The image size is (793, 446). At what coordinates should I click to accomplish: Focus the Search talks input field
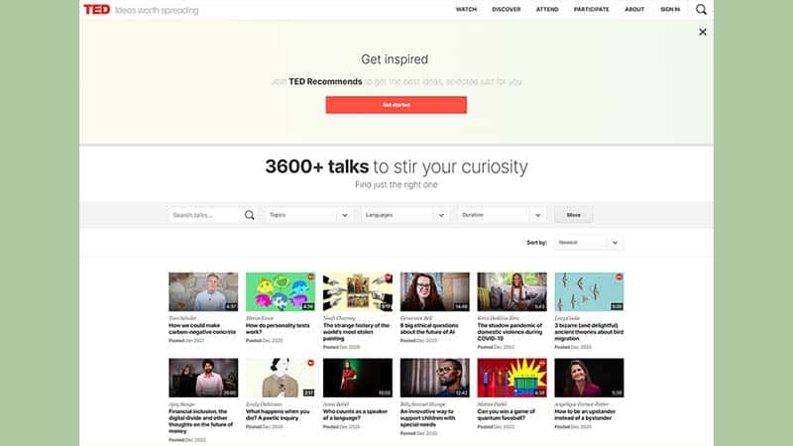[x=205, y=215]
